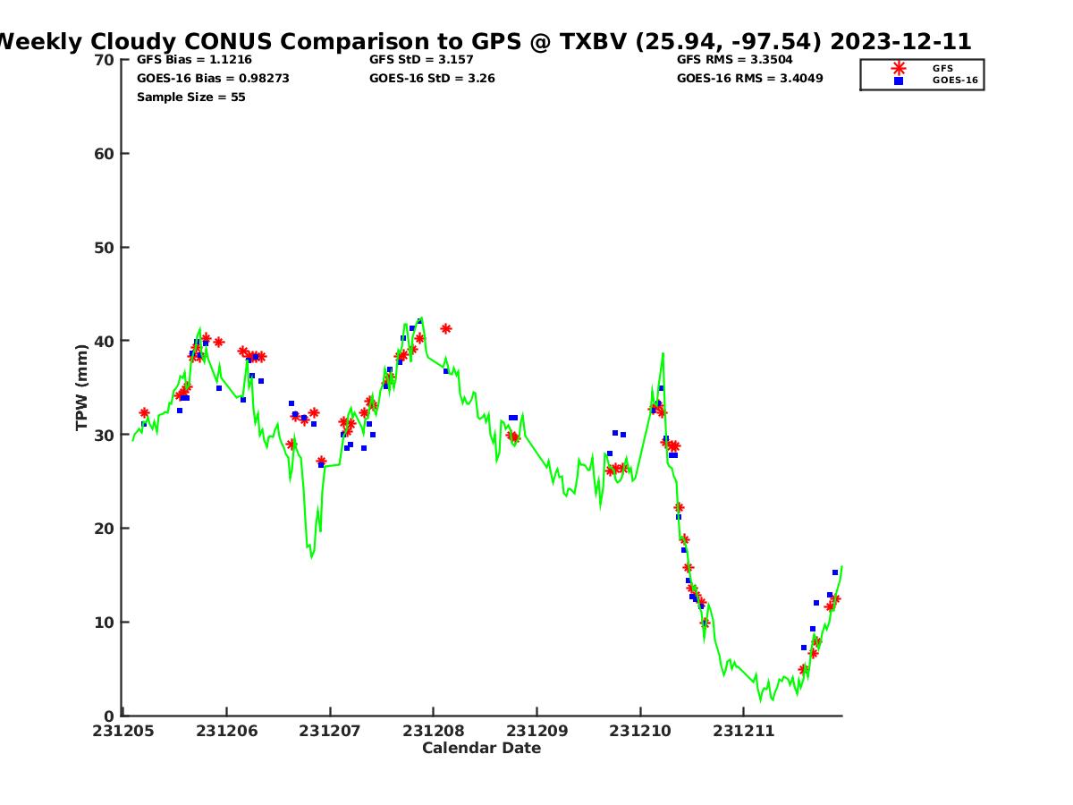Click the highest blue GOES-16 square near 231212
This screenshot has width=1073, height=805.
[x=835, y=572]
